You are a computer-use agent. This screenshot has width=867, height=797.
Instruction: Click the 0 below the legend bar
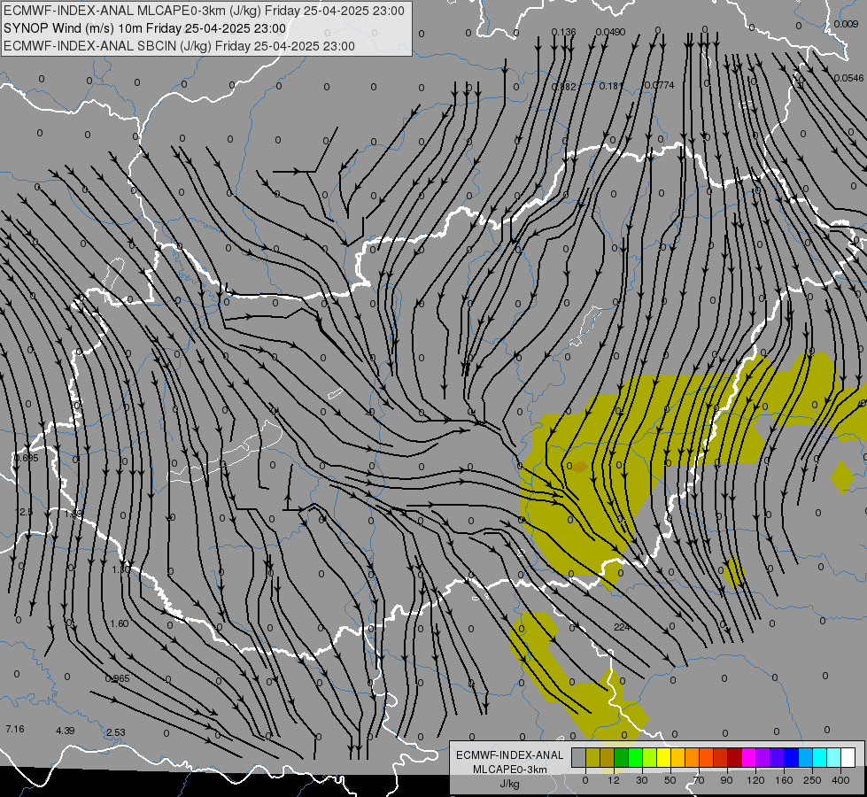click(585, 780)
